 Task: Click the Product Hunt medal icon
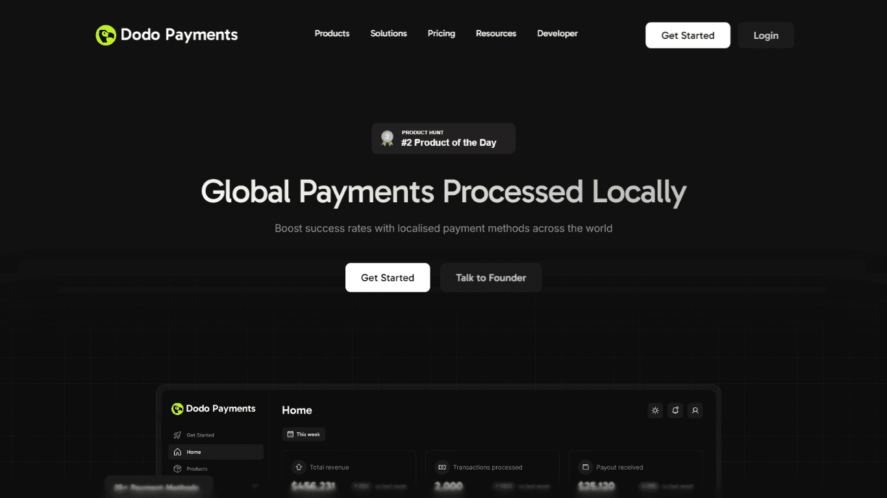[388, 138]
